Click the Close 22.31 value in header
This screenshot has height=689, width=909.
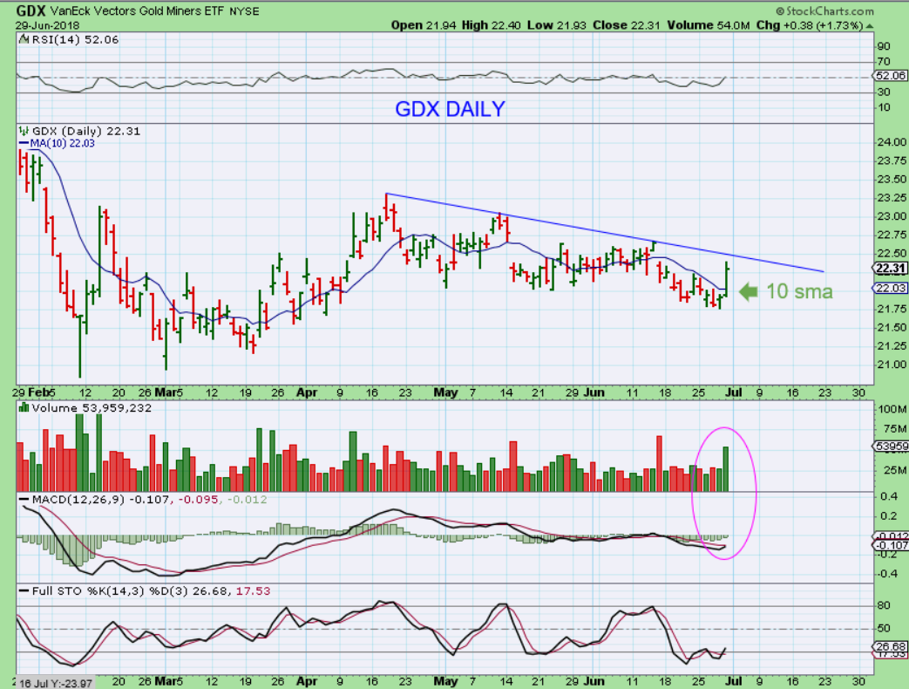[627, 25]
